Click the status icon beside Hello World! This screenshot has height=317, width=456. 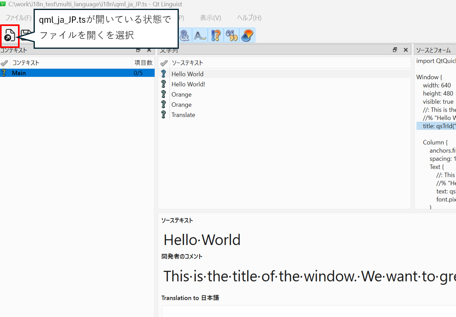pos(163,84)
